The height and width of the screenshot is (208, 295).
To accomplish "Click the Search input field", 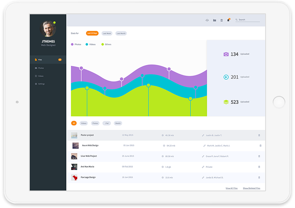I will pyautogui.click(x=248, y=20).
